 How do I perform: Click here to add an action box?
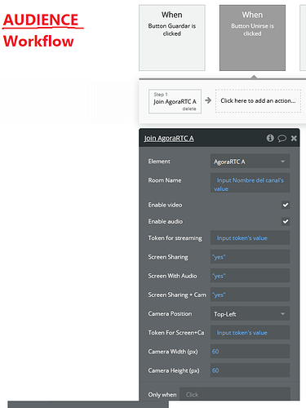(258, 100)
